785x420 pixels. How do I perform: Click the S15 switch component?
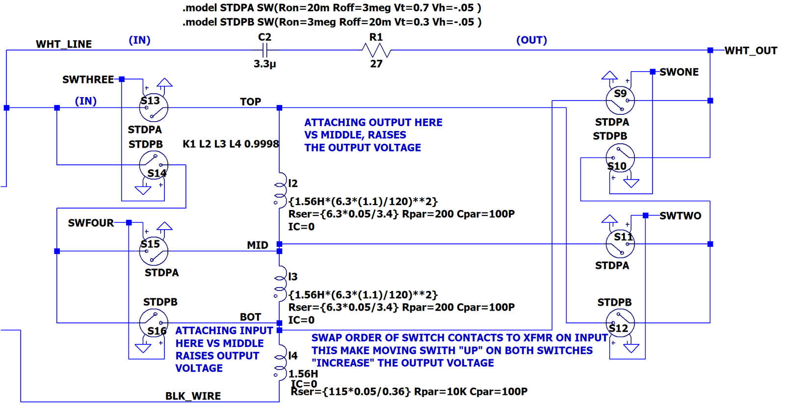click(x=154, y=251)
